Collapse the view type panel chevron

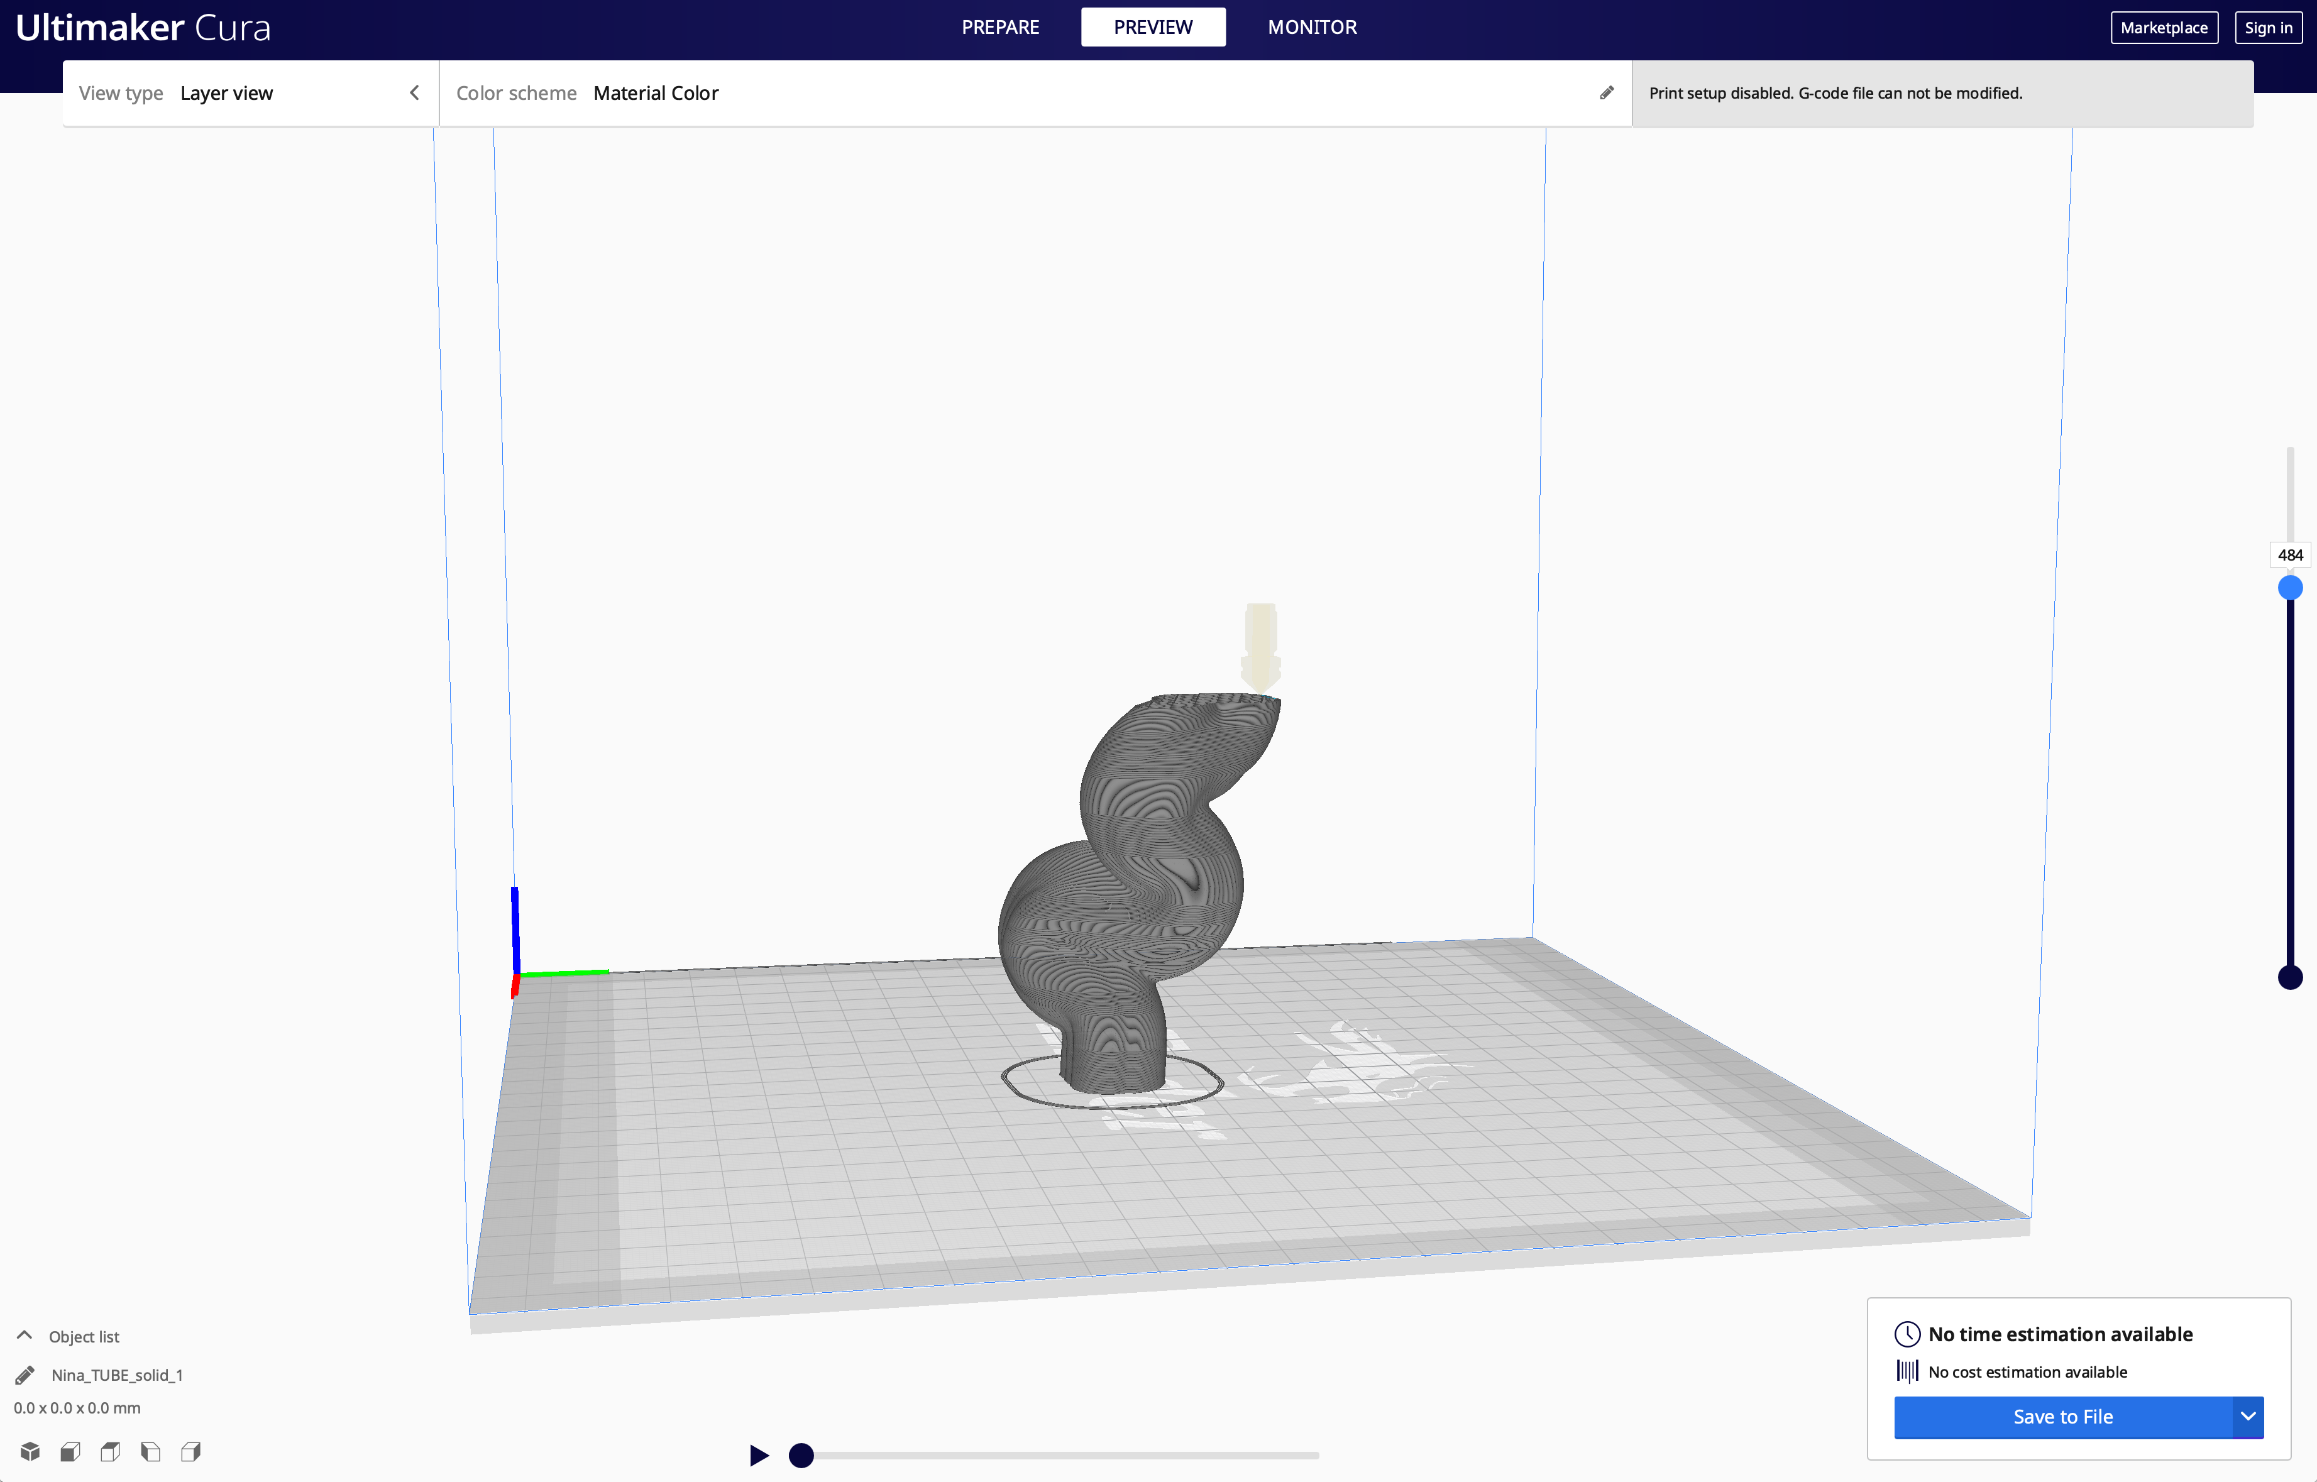415,94
